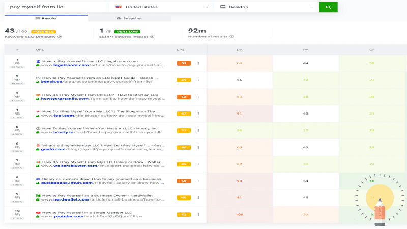The height and width of the screenshot is (229, 407).
Task: Click the URL column header
Action: 40,50
